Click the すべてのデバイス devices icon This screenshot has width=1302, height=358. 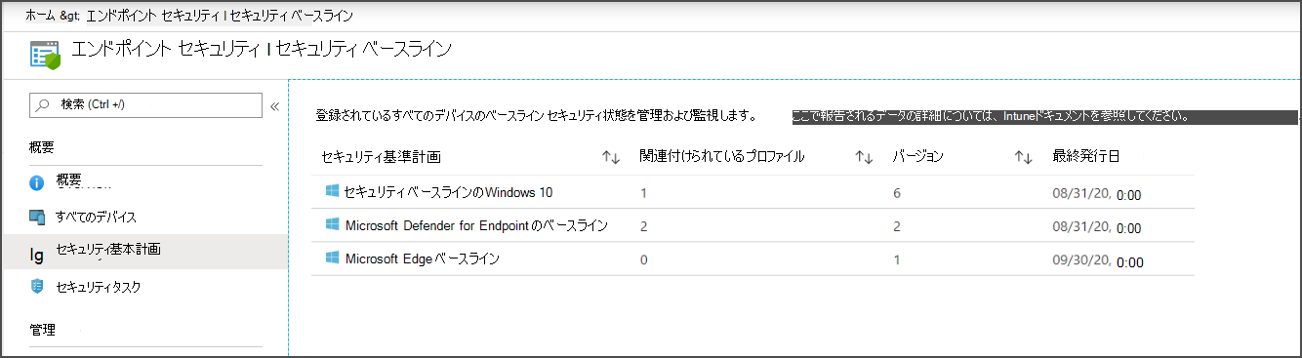(x=38, y=217)
